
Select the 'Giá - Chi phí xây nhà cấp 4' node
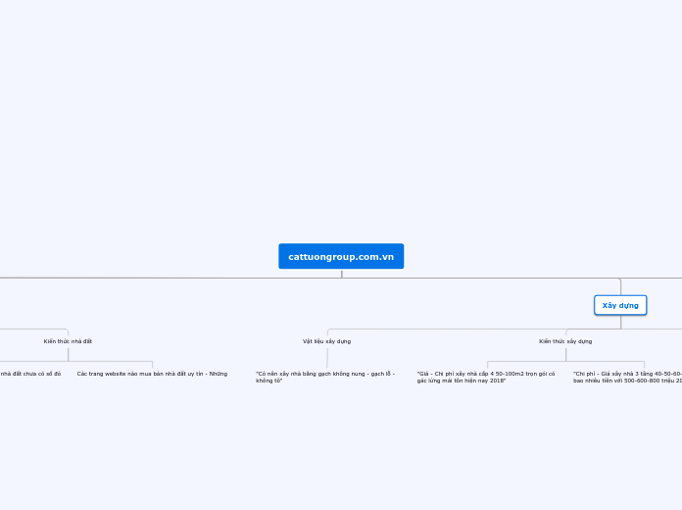[486, 377]
